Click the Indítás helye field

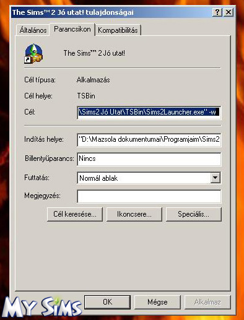(149, 140)
